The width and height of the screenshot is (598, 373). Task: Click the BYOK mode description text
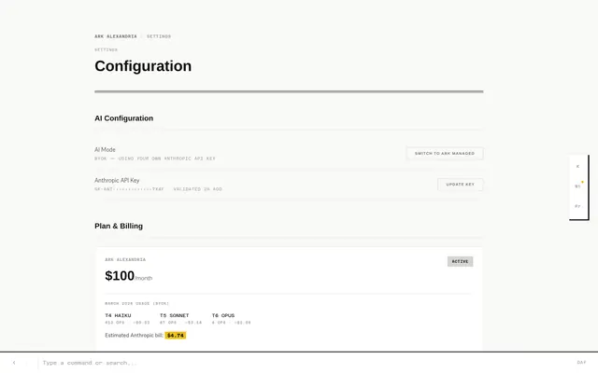pyautogui.click(x=155, y=159)
